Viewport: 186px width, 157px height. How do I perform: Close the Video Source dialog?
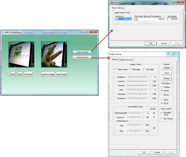point(174,53)
